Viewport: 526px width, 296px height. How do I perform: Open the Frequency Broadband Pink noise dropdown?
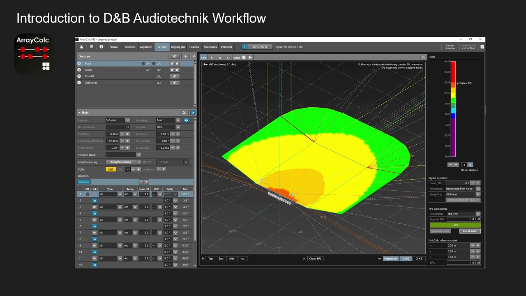click(x=463, y=189)
